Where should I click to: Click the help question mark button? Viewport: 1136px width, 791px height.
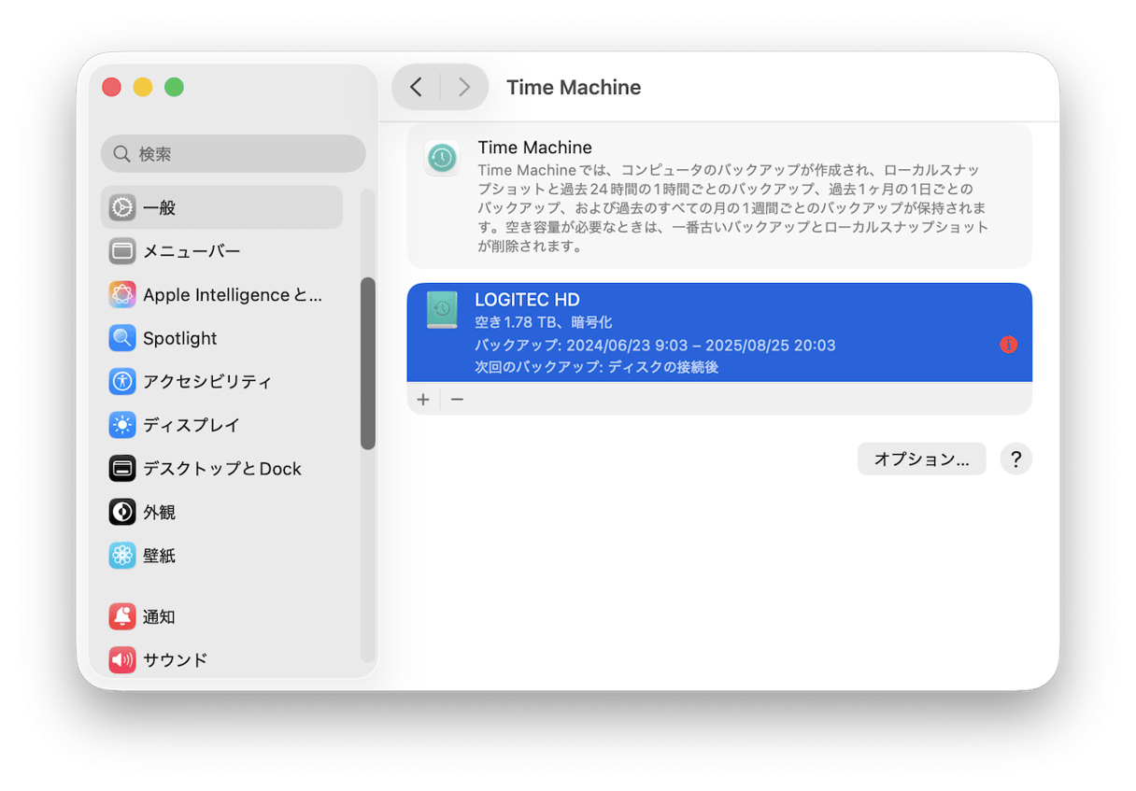1016,459
